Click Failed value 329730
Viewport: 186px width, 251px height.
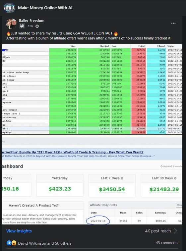click(x=141, y=50)
